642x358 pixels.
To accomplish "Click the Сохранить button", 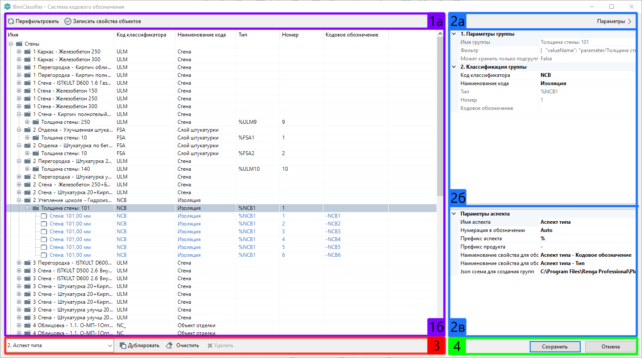I will pos(555,347).
